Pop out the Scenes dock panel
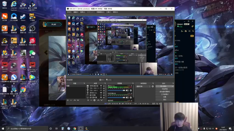This screenshot has height=131, width=234. [x=84, y=83]
